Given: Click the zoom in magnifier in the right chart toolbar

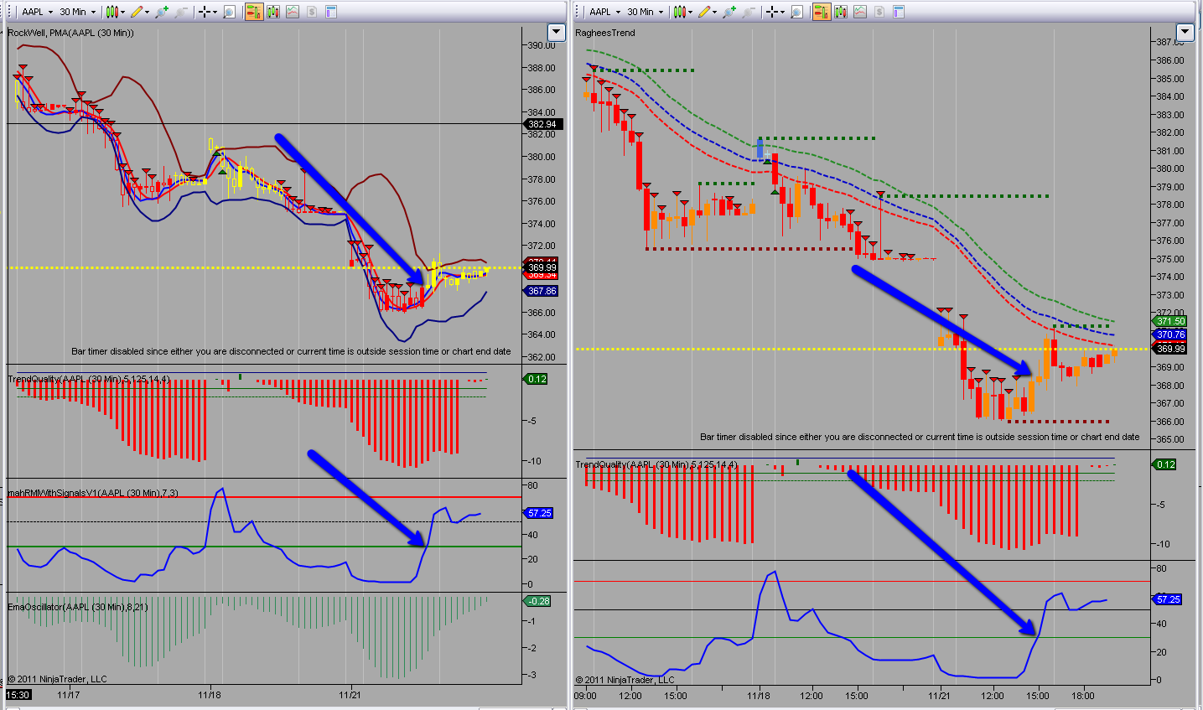Looking at the screenshot, I should (x=729, y=12).
